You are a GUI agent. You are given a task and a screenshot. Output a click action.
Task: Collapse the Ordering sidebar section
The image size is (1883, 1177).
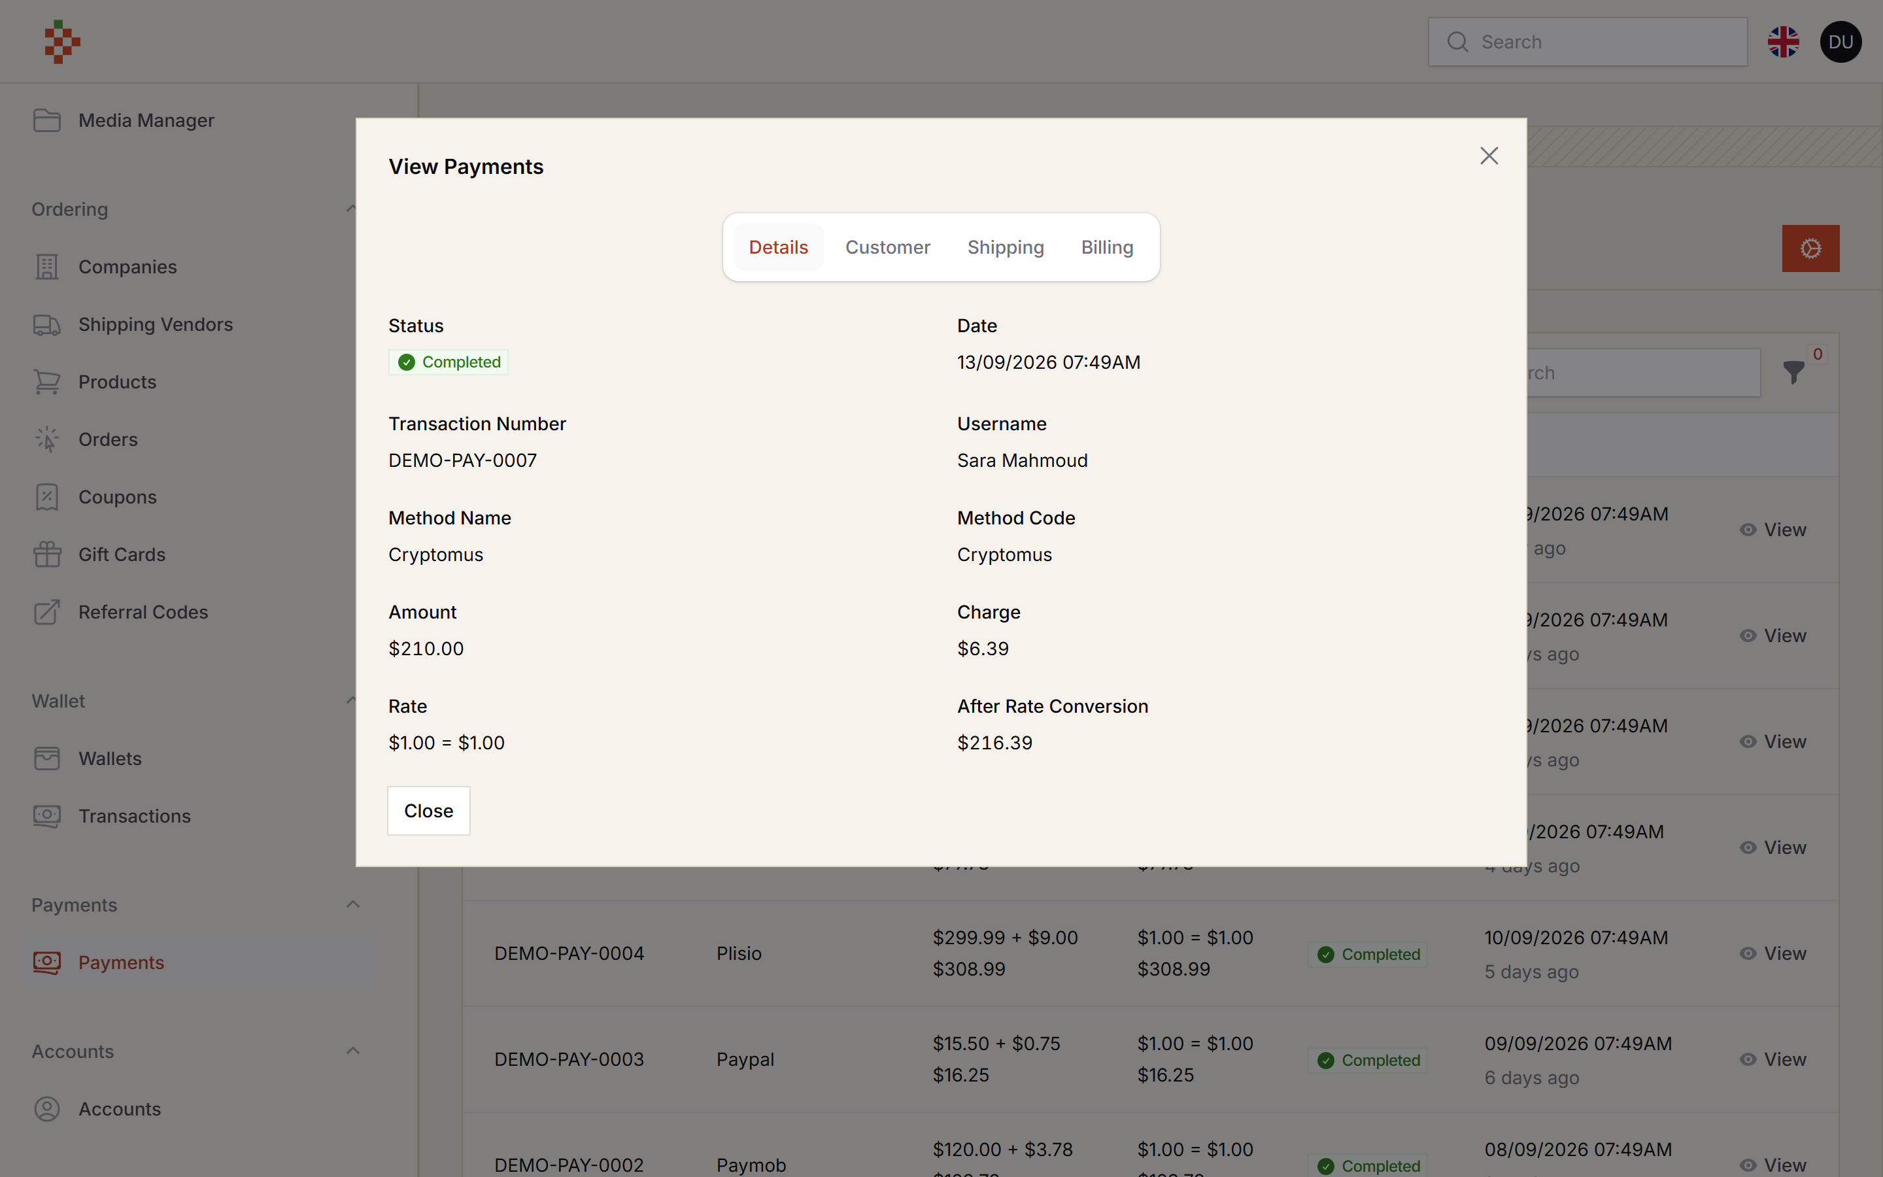pos(351,209)
